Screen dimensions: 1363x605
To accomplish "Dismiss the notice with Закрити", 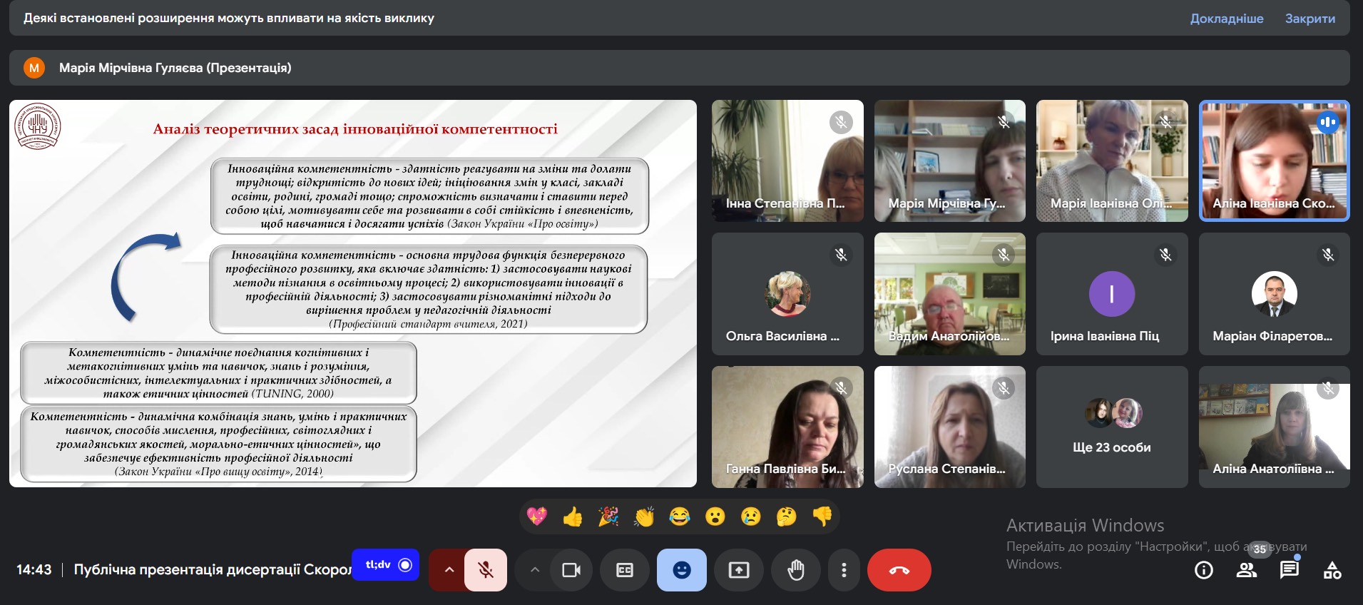I will click(1310, 19).
